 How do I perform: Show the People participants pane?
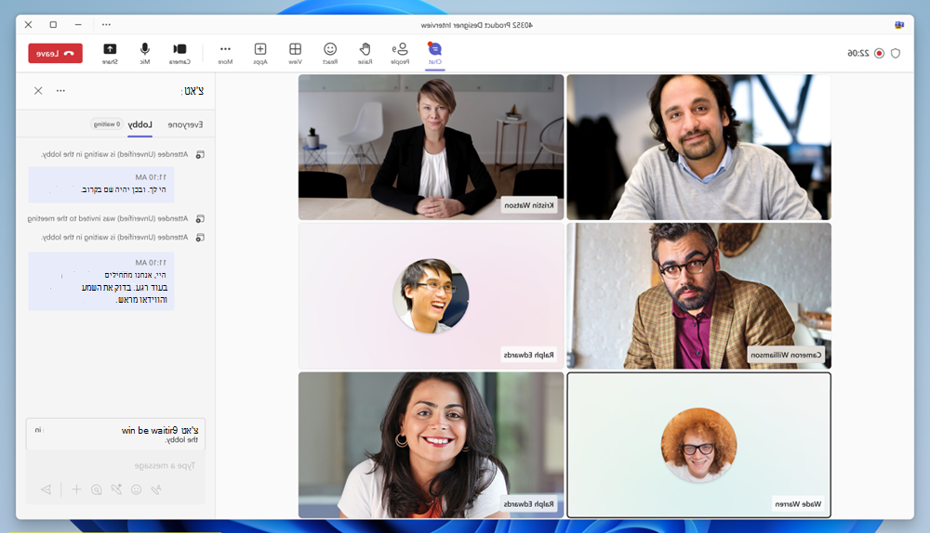click(400, 53)
